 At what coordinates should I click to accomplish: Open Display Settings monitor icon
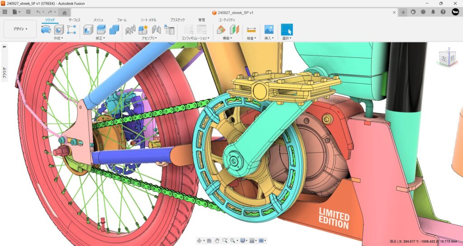point(243,241)
